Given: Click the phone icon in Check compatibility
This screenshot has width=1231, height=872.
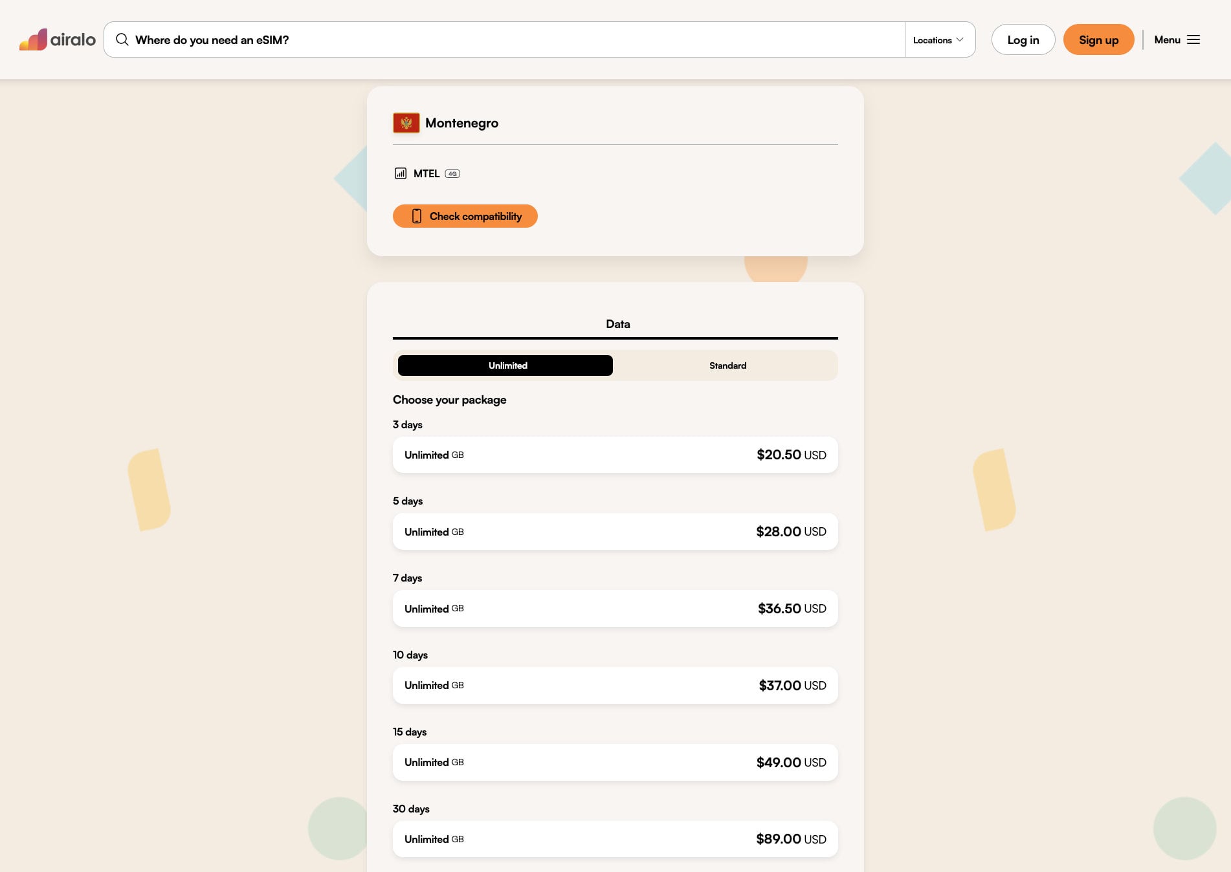Looking at the screenshot, I should point(417,216).
